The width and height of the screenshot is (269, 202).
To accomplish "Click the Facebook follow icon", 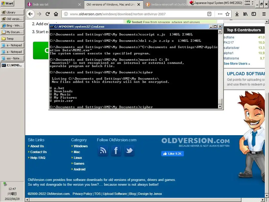I will (116, 151).
